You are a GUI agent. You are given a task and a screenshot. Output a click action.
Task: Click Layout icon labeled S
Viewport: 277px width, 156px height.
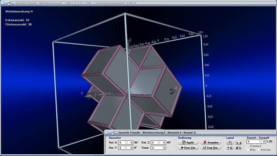click(238, 148)
